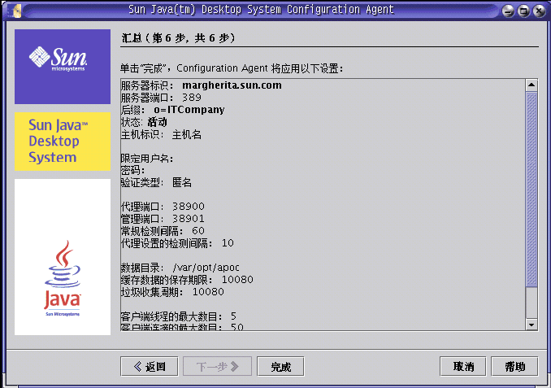551x388 pixels.
Task: Click the step heading 汇总 (第 6 步, 共 6 步)
Action: coord(179,38)
